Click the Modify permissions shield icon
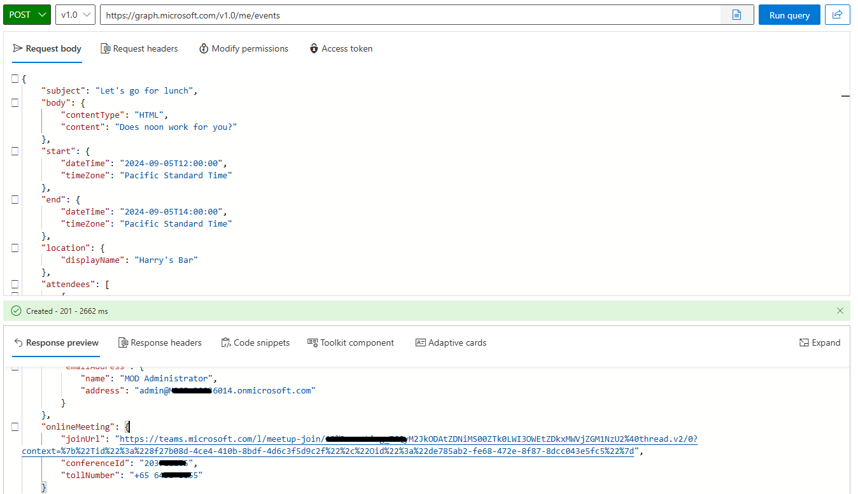This screenshot has height=494, width=858. click(x=204, y=48)
